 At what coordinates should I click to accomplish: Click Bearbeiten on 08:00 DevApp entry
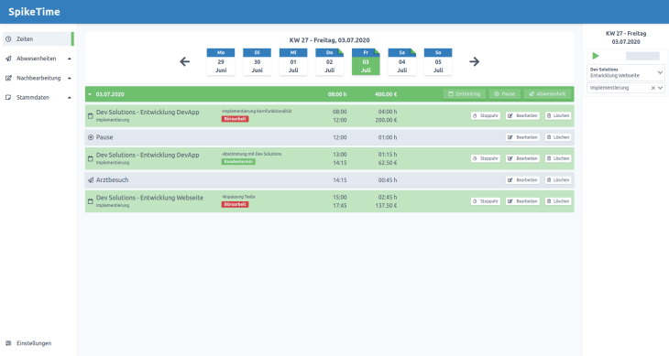click(x=522, y=116)
